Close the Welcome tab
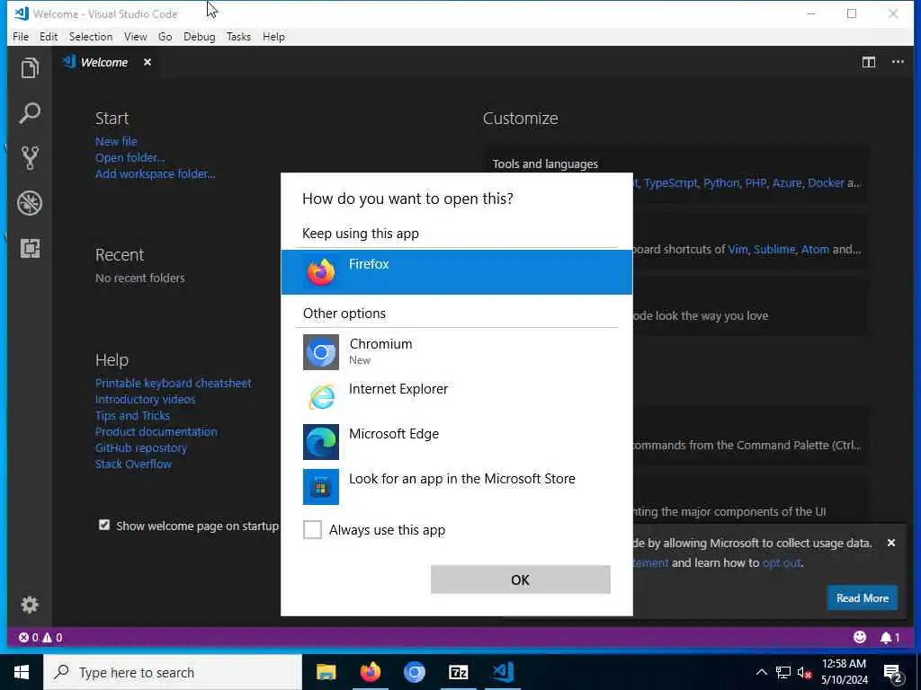The image size is (921, 690). coord(148,62)
